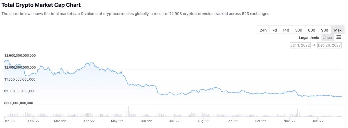Choose the 30d time range
The height and width of the screenshot is (128, 348).
pyautogui.click(x=299, y=30)
